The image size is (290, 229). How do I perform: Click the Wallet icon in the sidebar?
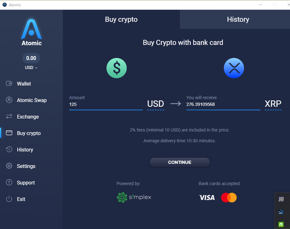[x=9, y=84]
